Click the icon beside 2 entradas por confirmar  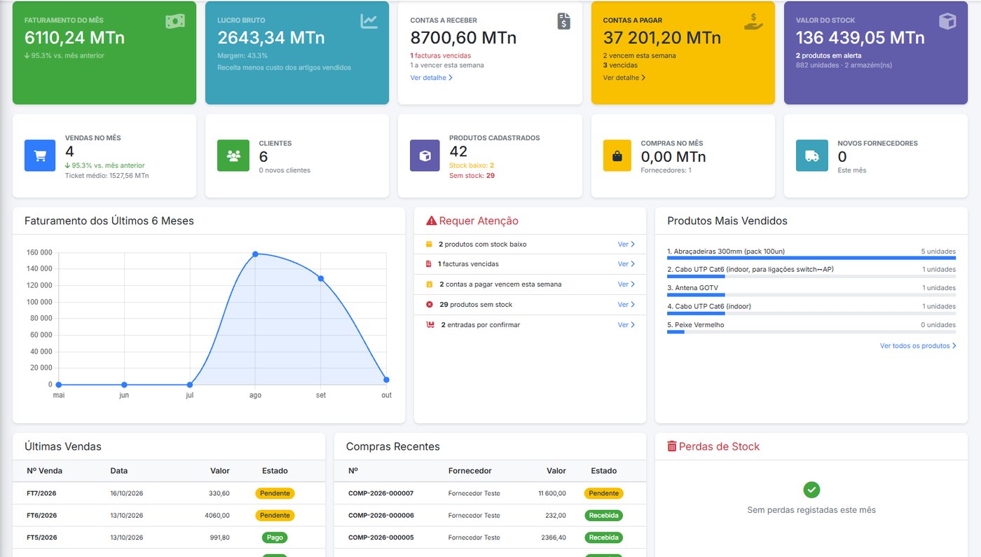tap(430, 325)
